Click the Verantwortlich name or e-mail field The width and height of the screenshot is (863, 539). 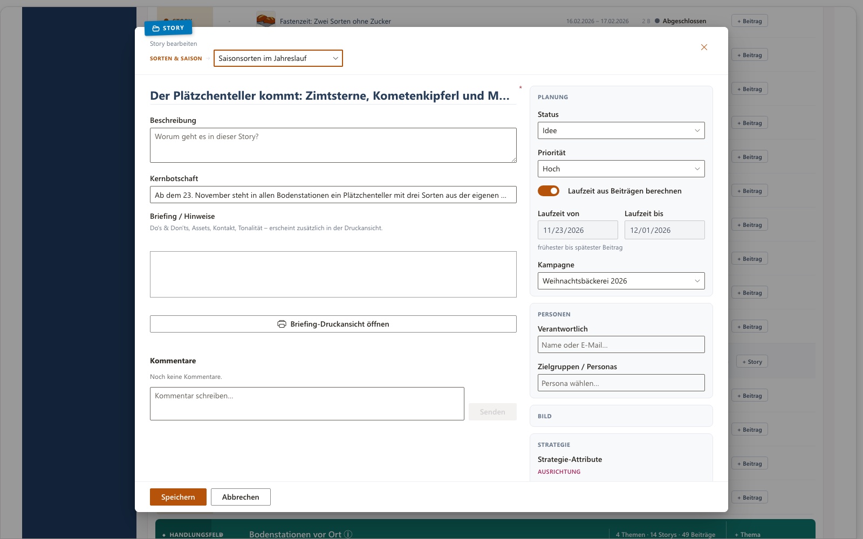pos(621,344)
